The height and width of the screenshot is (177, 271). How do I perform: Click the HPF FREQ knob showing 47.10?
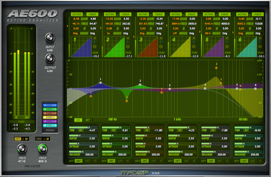pos(22,149)
